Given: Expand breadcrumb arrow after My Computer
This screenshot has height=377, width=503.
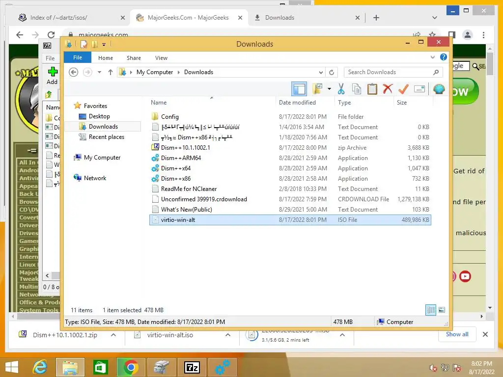Looking at the screenshot, I should 179,72.
